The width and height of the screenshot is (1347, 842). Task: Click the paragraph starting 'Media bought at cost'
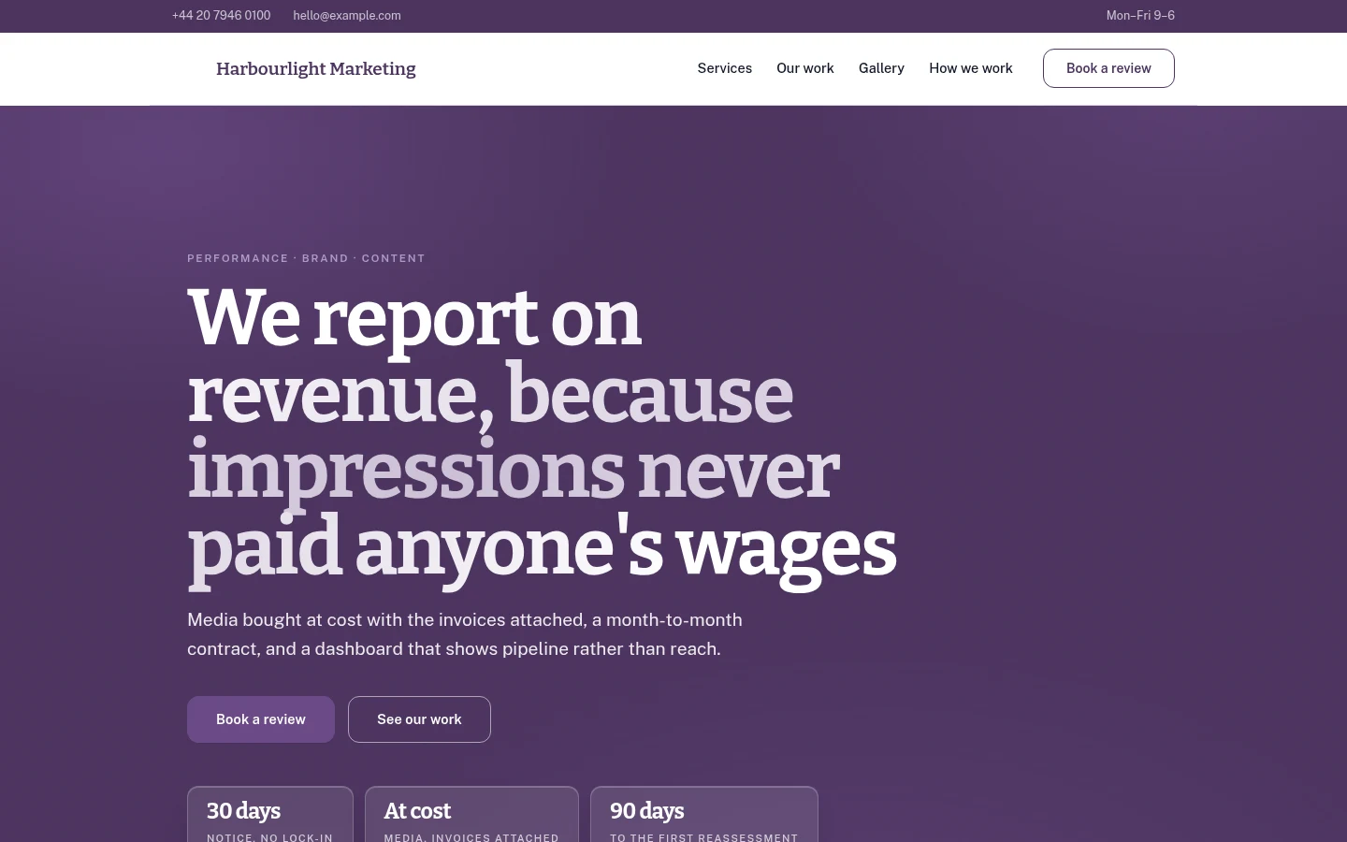point(465,634)
